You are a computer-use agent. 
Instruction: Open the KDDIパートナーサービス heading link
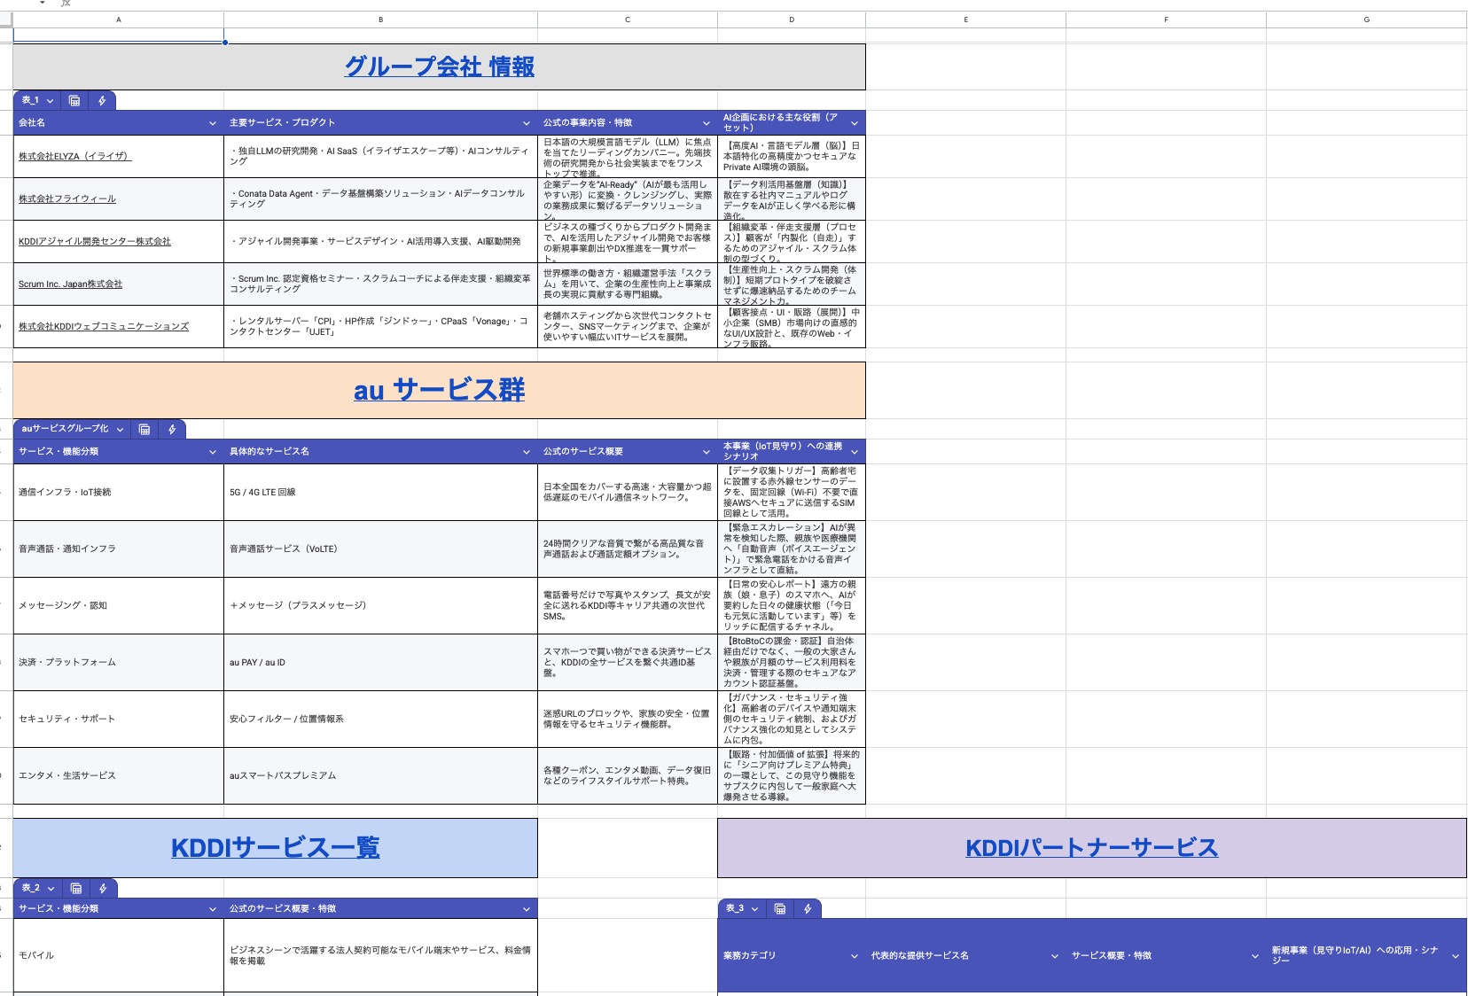[x=1092, y=848]
